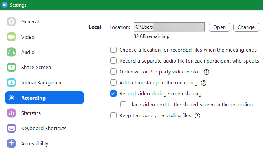
Task: Check Add a timestamp to the recording
Action: (113, 82)
